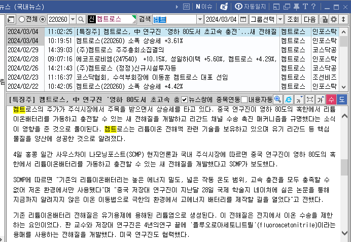Select the 전체 radio button
The width and height of the screenshot is (351, 242).
22,19
